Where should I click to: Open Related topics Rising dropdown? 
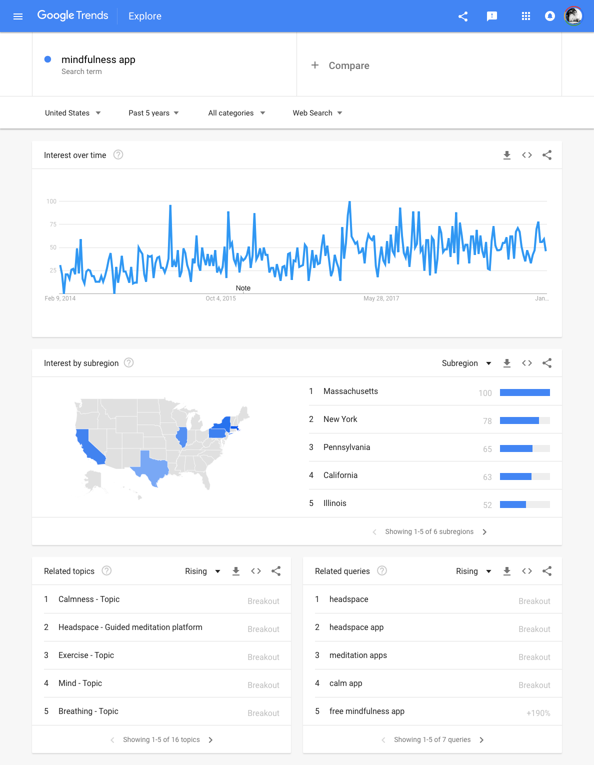pyautogui.click(x=202, y=571)
